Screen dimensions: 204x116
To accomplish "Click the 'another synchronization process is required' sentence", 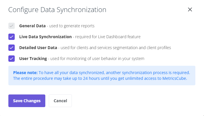I will click(x=148, y=73).
